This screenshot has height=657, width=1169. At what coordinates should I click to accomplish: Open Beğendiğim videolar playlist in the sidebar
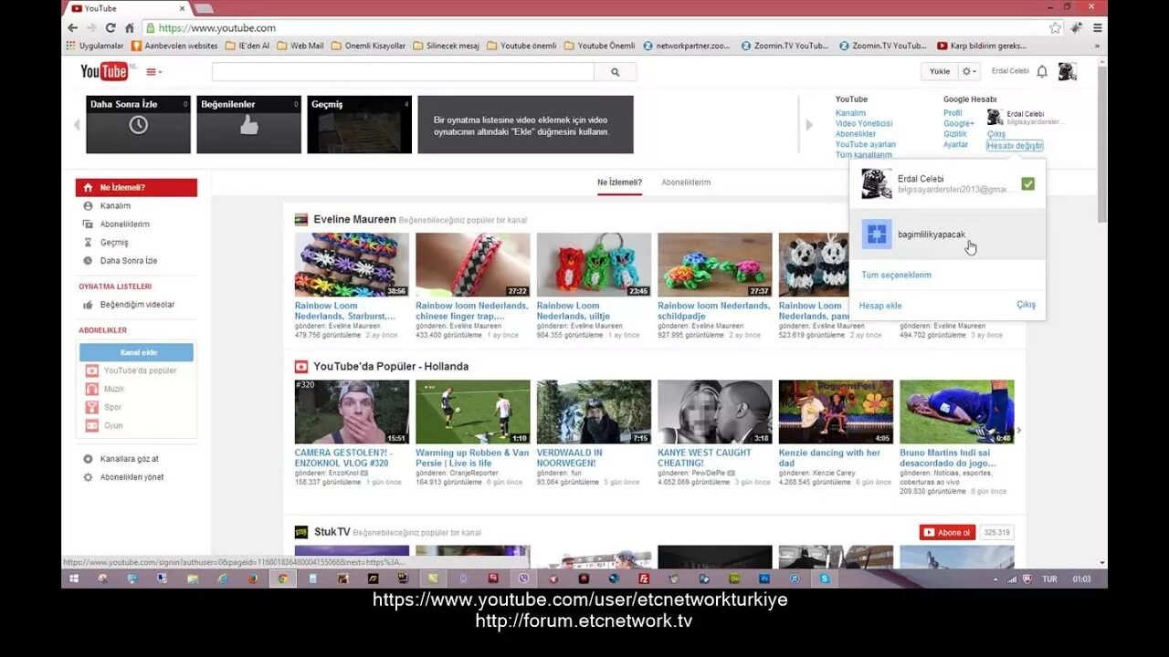tap(137, 305)
